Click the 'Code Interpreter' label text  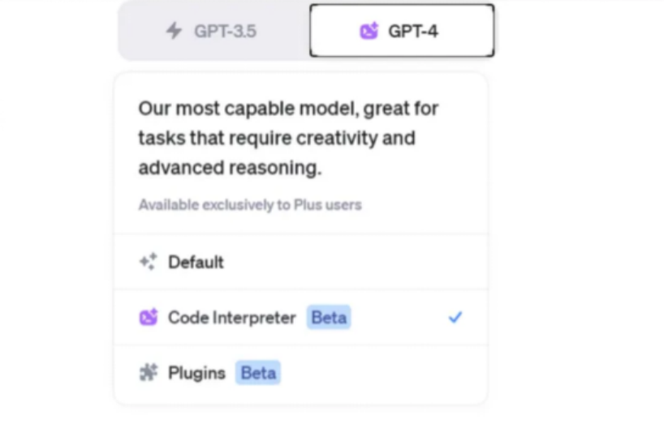tap(231, 318)
